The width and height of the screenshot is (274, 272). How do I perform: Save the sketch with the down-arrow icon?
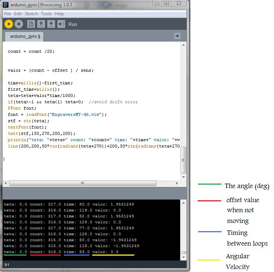tap(51, 24)
